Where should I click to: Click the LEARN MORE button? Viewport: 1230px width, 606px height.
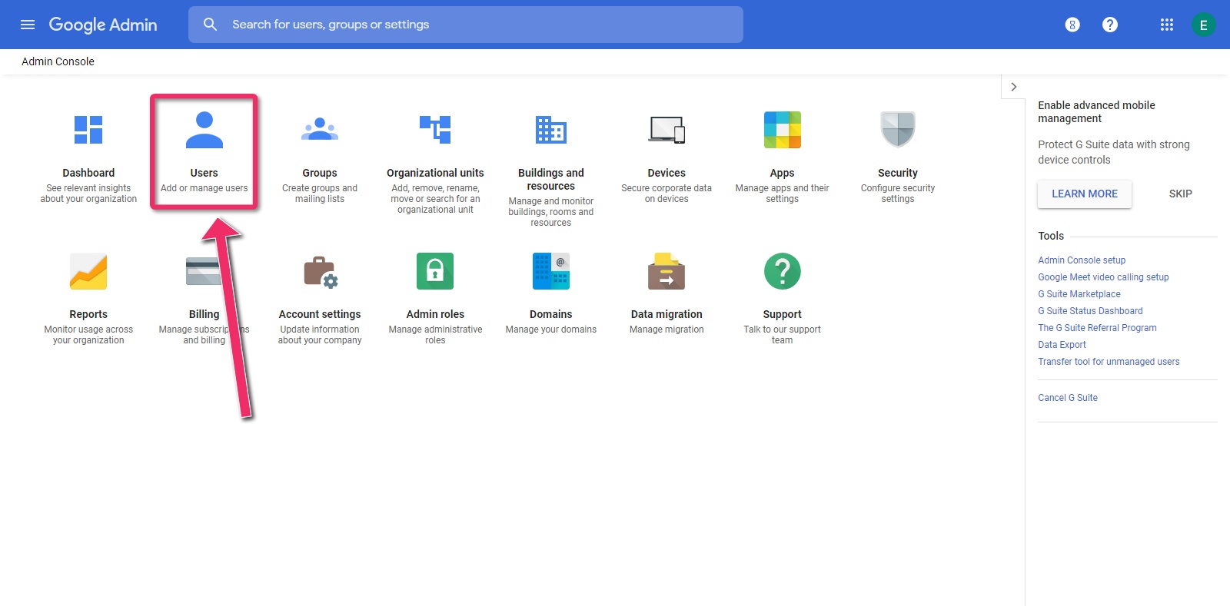click(x=1085, y=194)
